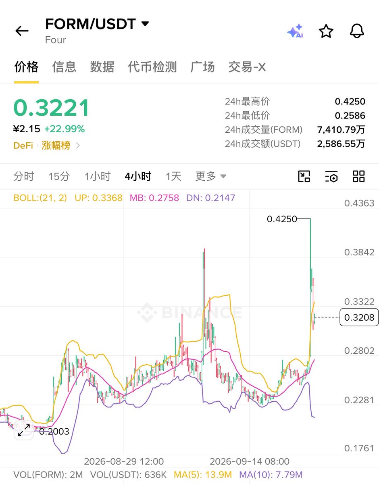This screenshot has width=379, height=484.
Task: Tap the Four project name subtitle
Action: pos(56,40)
